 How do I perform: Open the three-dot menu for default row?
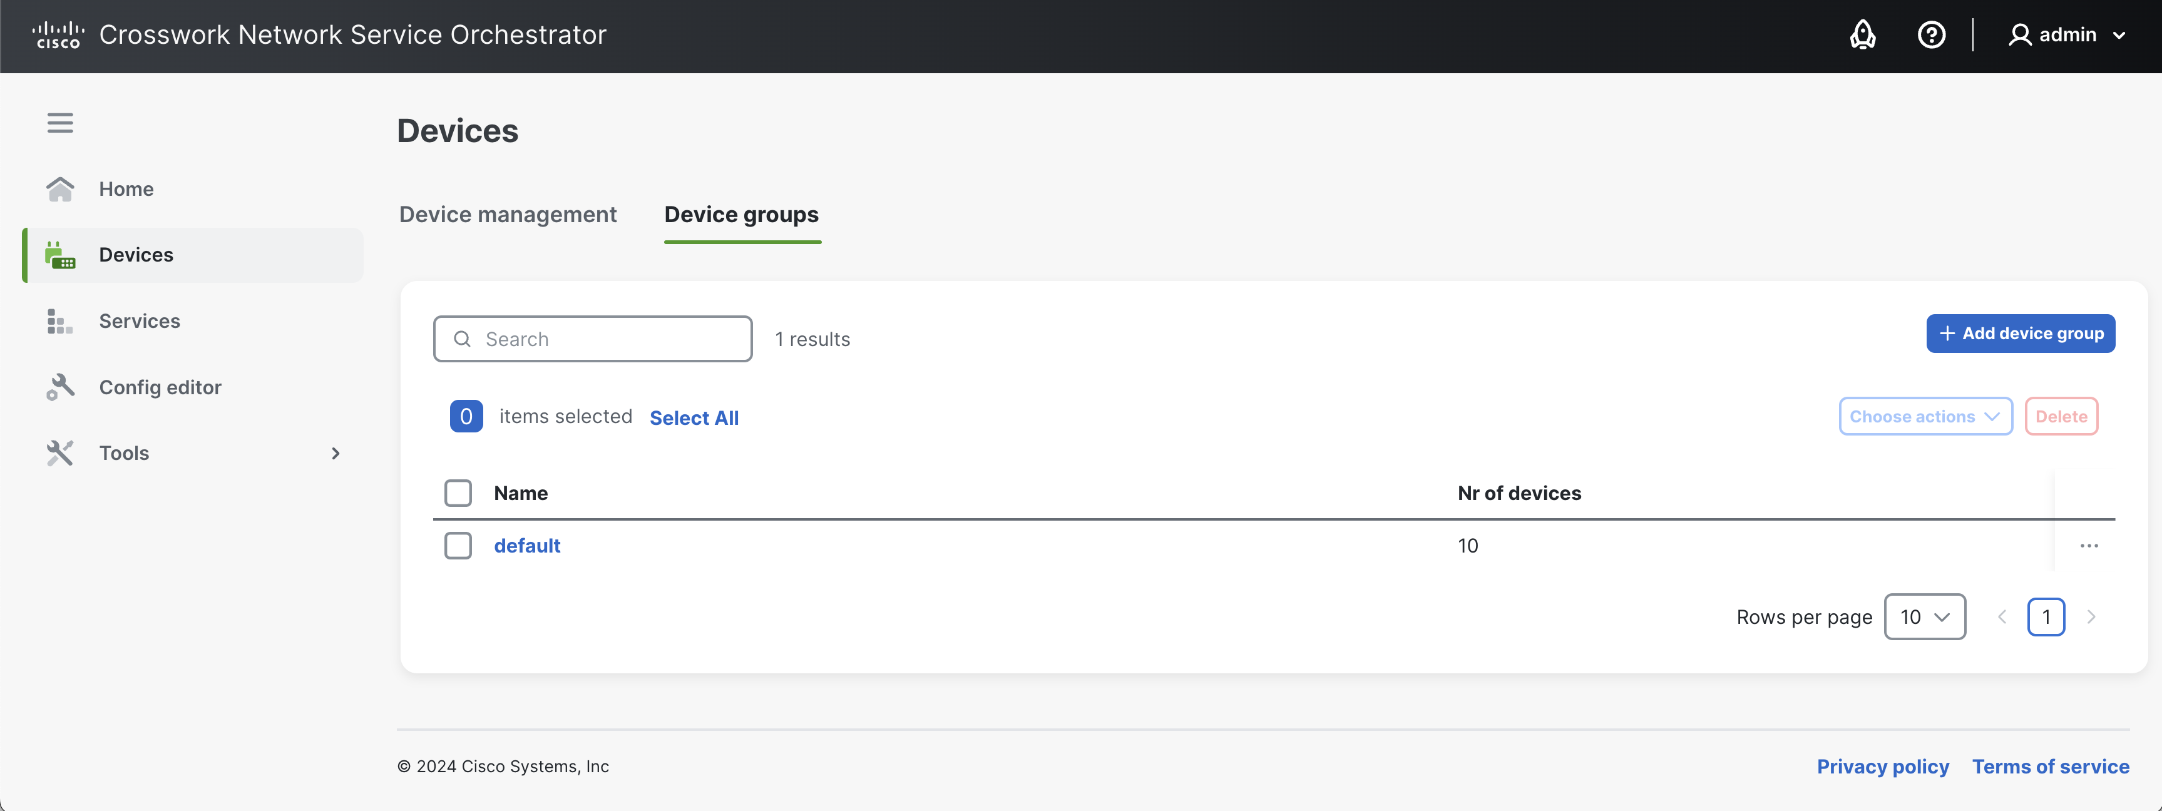pos(2088,546)
